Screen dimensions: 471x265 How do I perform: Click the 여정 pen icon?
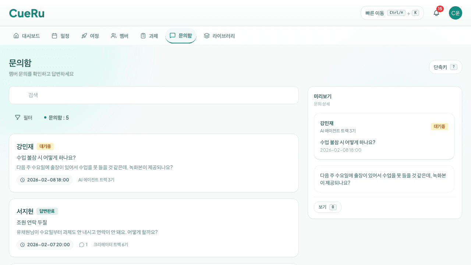(84, 35)
